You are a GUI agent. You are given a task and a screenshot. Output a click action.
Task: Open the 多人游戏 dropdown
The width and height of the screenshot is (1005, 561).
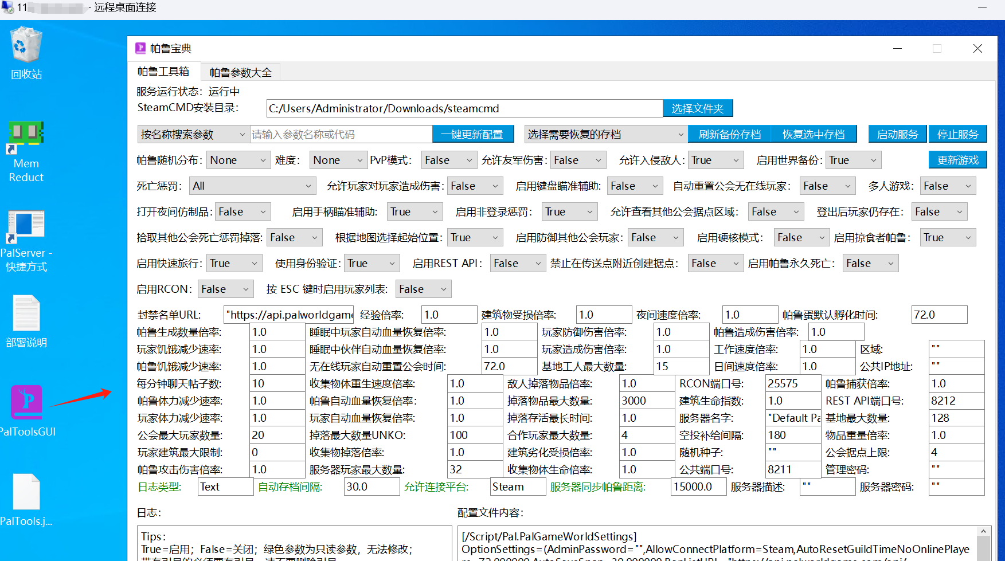948,186
